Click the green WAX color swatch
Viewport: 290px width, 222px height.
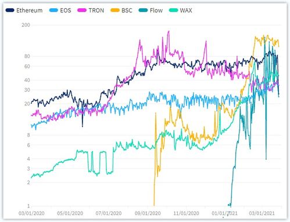tap(173, 10)
